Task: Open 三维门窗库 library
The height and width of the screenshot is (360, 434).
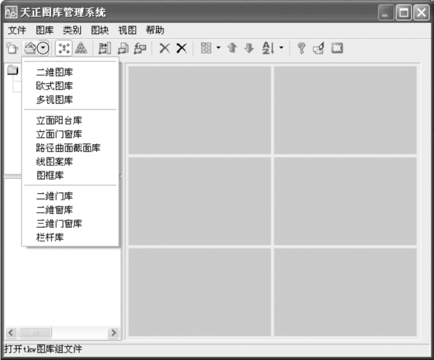Action: (x=70, y=223)
